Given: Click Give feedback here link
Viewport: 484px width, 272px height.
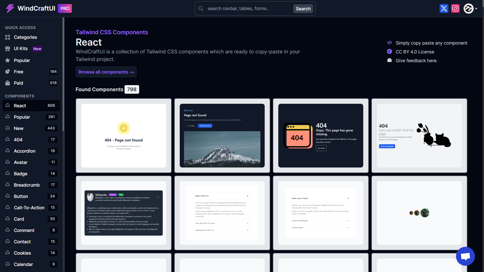Looking at the screenshot, I should tap(416, 61).
